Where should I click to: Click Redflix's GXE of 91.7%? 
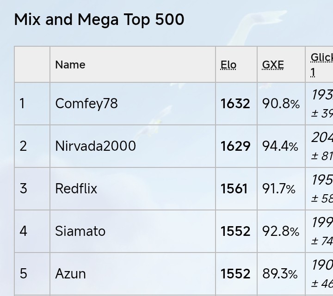pyautogui.click(x=279, y=189)
